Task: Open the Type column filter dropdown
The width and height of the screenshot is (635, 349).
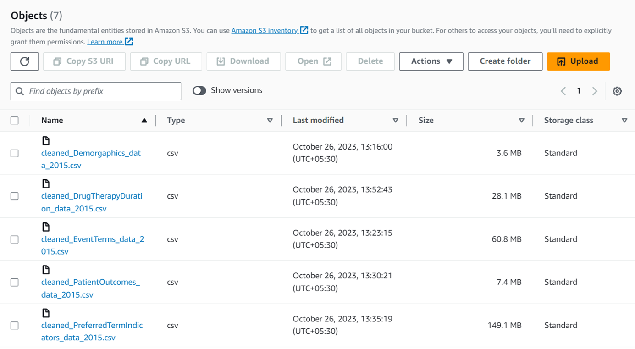Action: (270, 120)
